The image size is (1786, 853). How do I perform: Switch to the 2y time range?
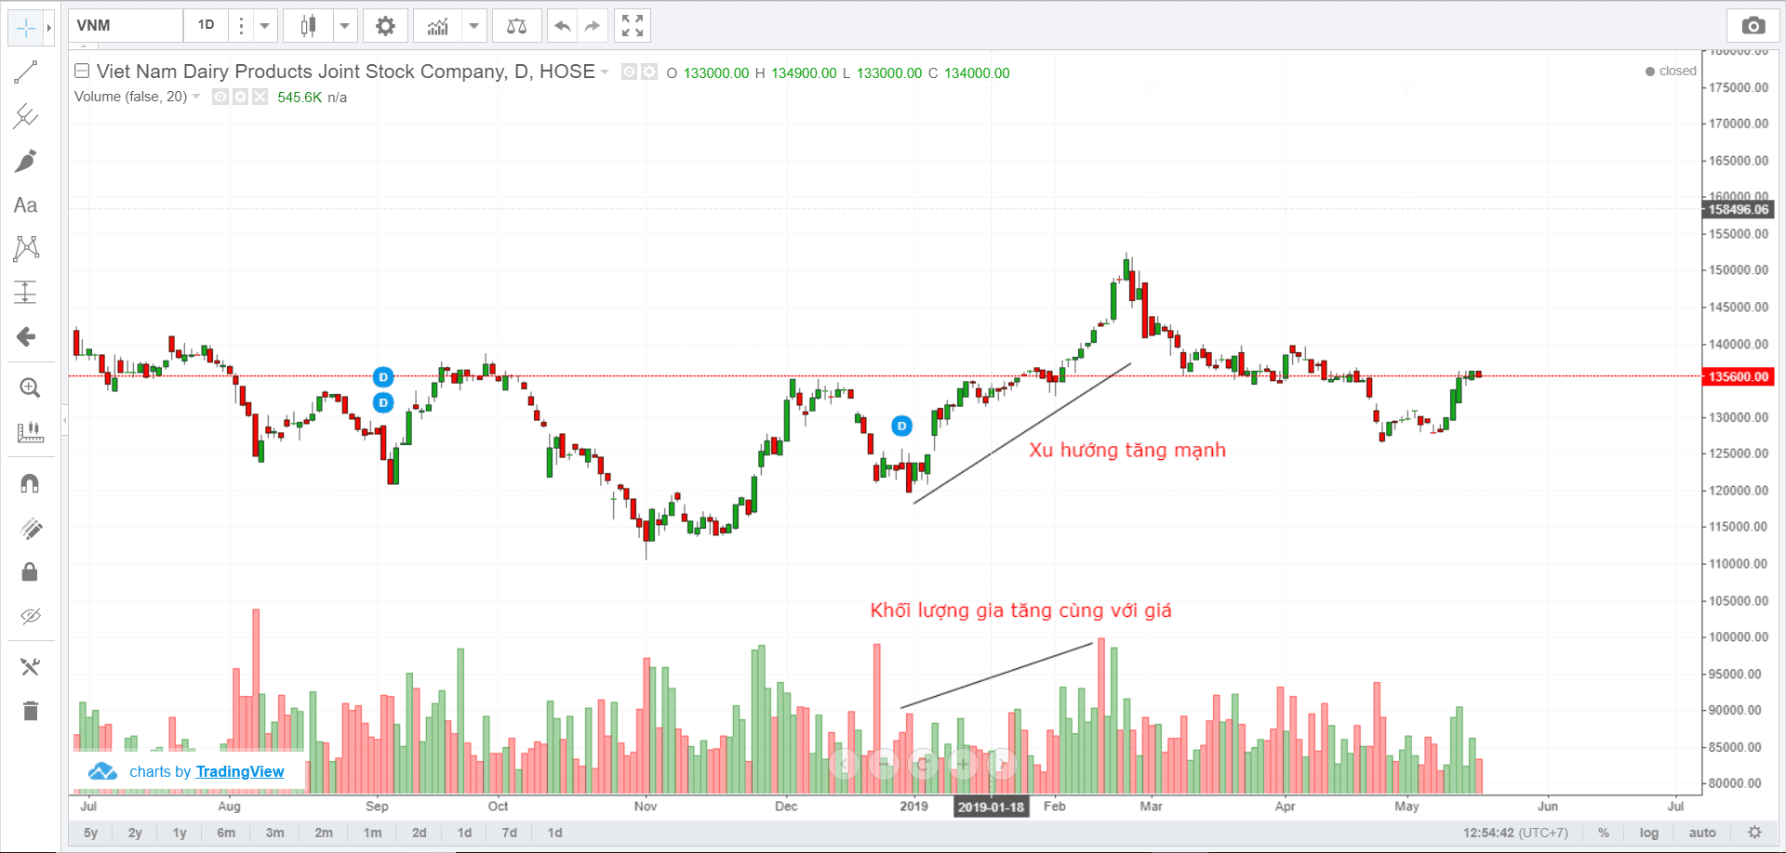(x=135, y=833)
